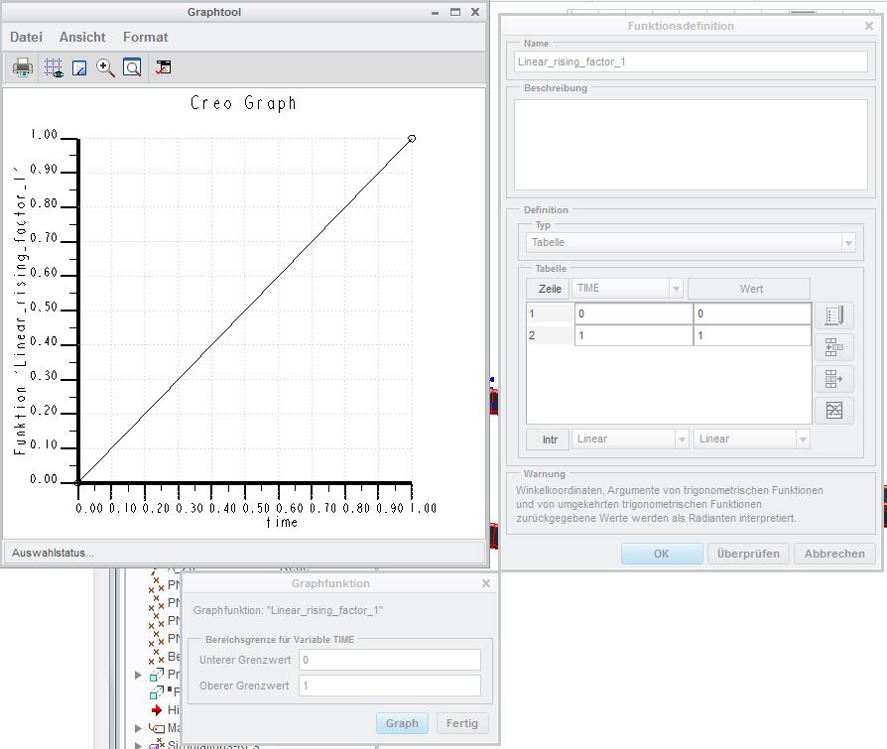Image resolution: width=887 pixels, height=749 pixels.
Task: Click the Oberer Grenzwert field
Action: pos(390,686)
